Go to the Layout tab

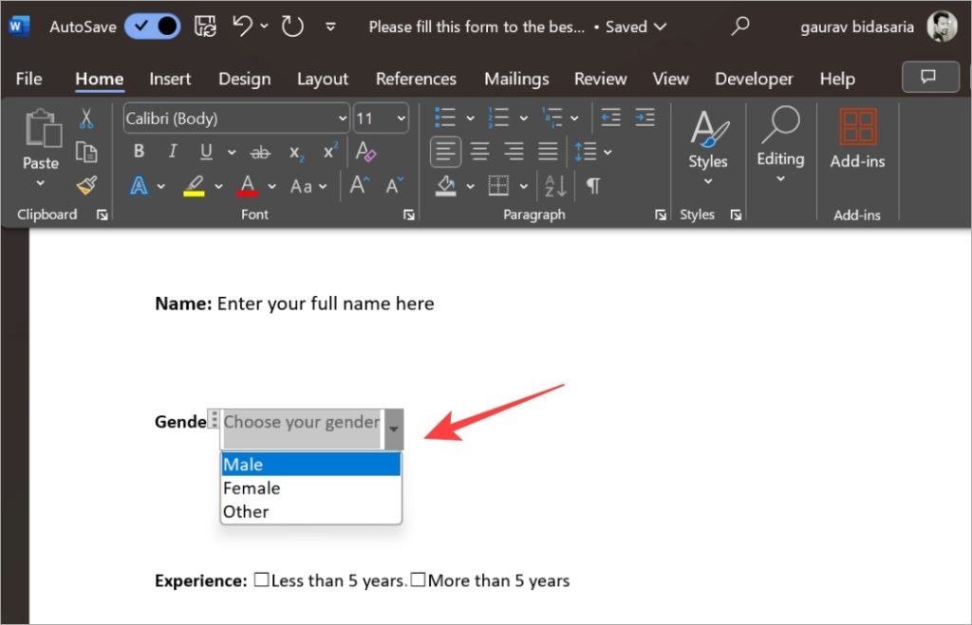pos(323,79)
